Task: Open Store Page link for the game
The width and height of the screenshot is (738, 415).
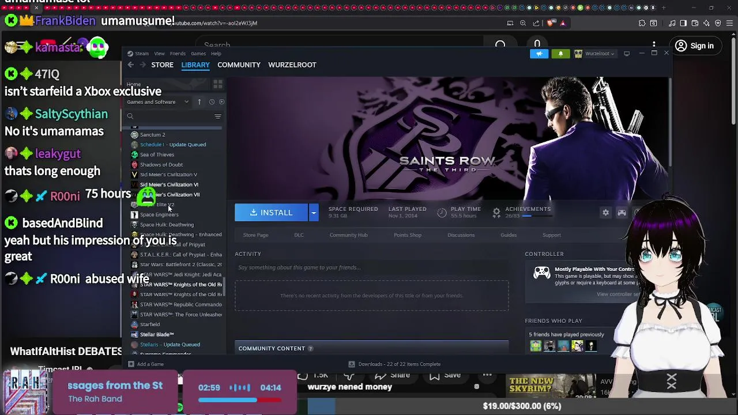Action: (x=255, y=235)
